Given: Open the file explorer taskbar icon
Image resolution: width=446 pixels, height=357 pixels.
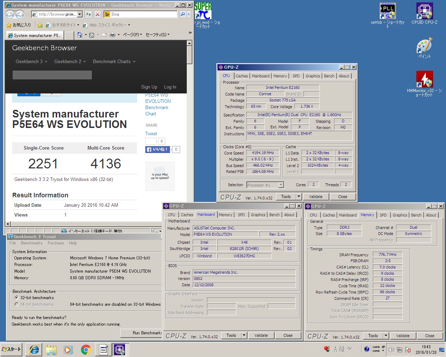Looking at the screenshot, I should pyautogui.click(x=51, y=350).
